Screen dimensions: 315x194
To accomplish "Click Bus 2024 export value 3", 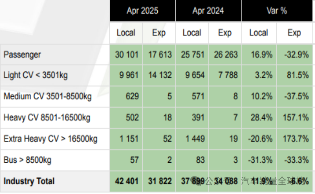I will 235,160.
